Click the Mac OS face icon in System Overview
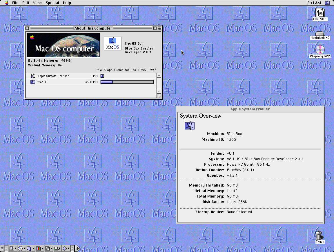 click(x=189, y=126)
